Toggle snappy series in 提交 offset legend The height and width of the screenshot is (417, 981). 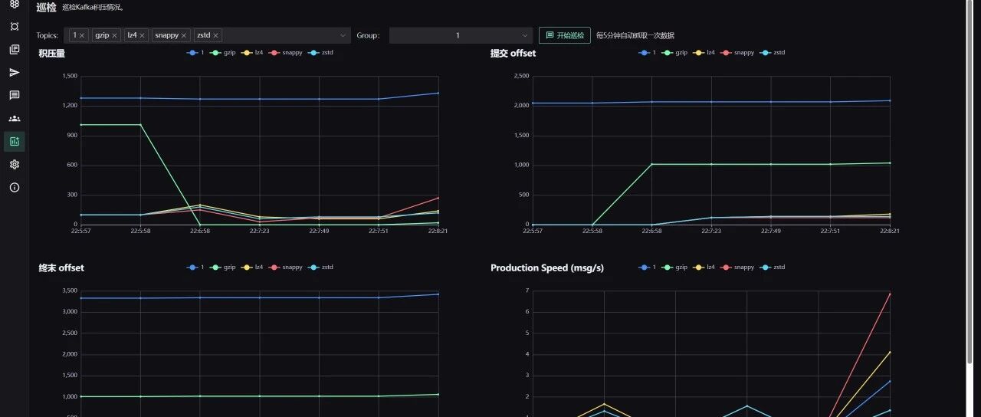737,53
